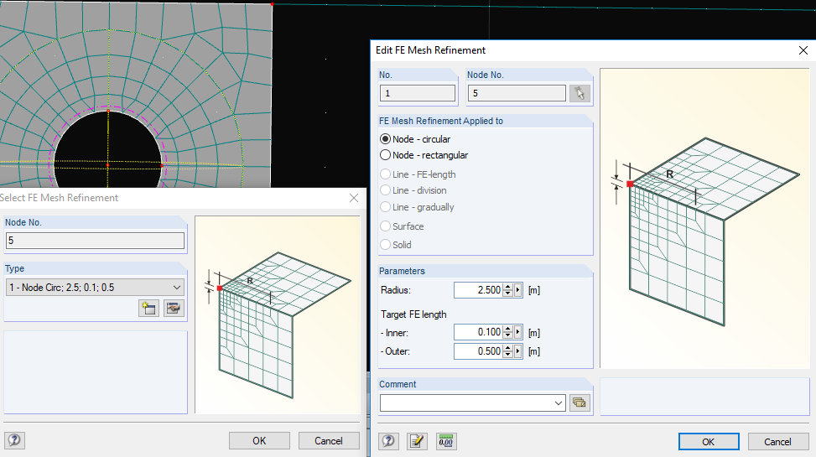Image resolution: width=816 pixels, height=457 pixels.
Task: Open help in Select FE Mesh Refinement
Action: pos(14,440)
